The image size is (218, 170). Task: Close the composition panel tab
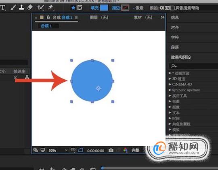[x=36, y=18]
